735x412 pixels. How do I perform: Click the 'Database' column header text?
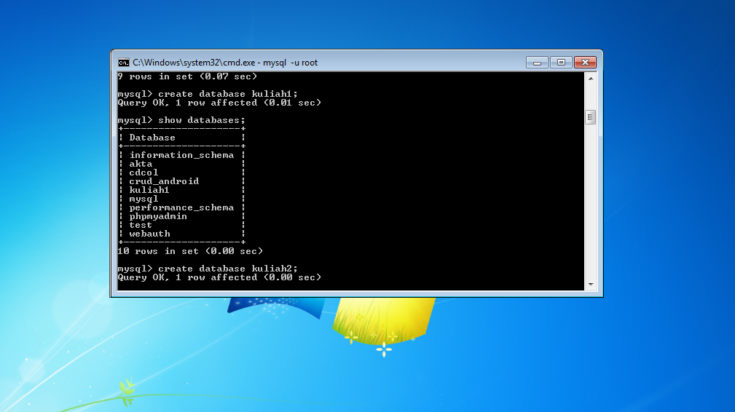152,138
